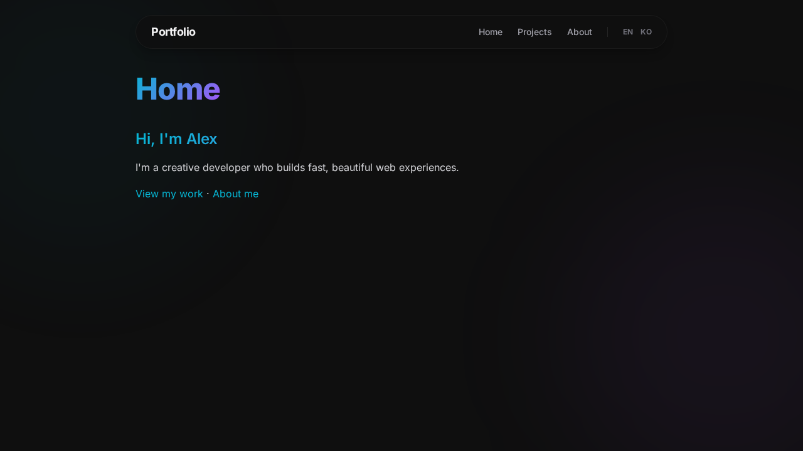Switch language to EN
Image resolution: width=803 pixels, height=451 pixels.
click(x=627, y=32)
